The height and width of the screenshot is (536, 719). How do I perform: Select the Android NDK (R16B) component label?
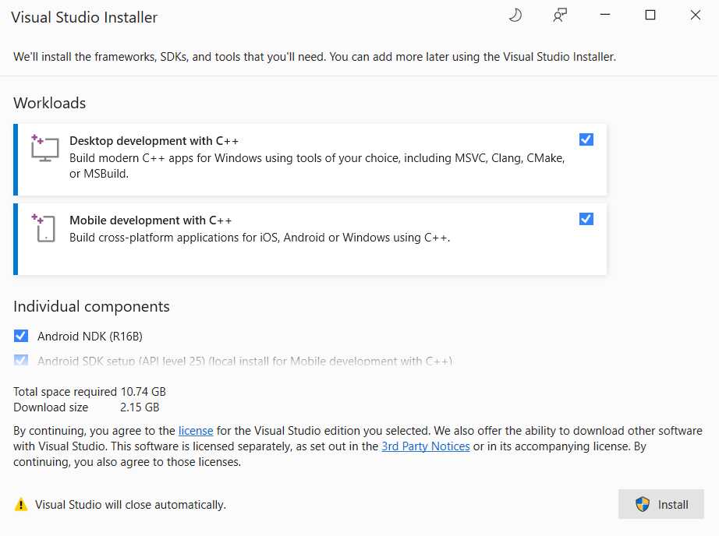click(90, 336)
